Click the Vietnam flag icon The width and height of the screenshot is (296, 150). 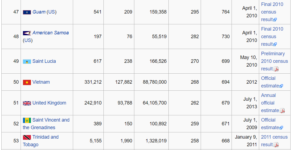click(27, 82)
